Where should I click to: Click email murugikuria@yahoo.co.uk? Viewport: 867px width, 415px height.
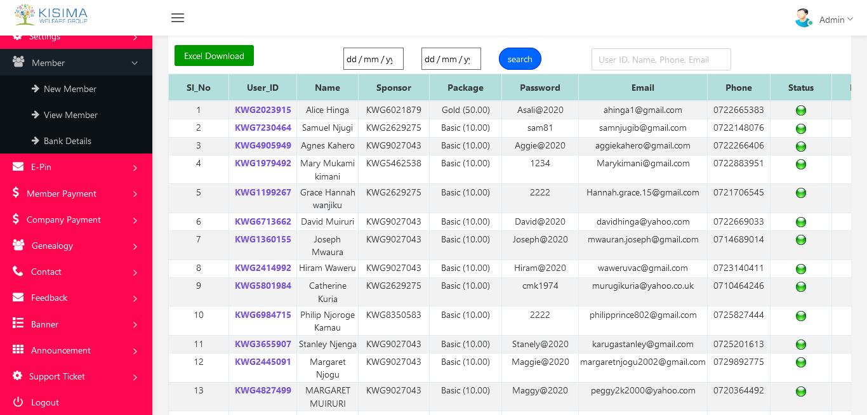(x=643, y=286)
